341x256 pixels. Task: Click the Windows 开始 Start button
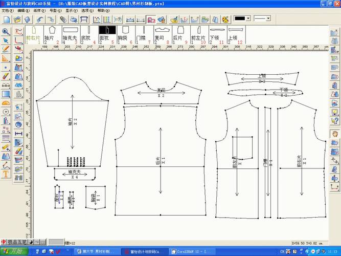[14, 251]
